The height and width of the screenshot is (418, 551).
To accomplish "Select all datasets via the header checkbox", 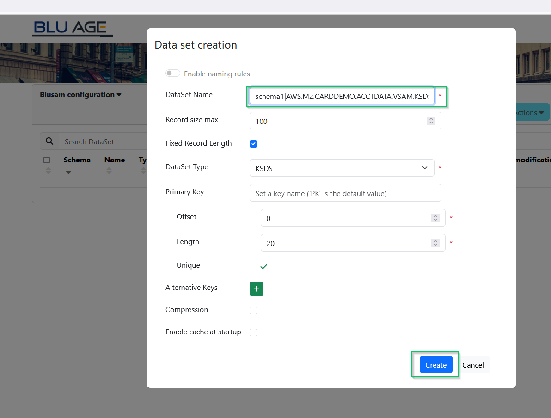I will tap(47, 160).
